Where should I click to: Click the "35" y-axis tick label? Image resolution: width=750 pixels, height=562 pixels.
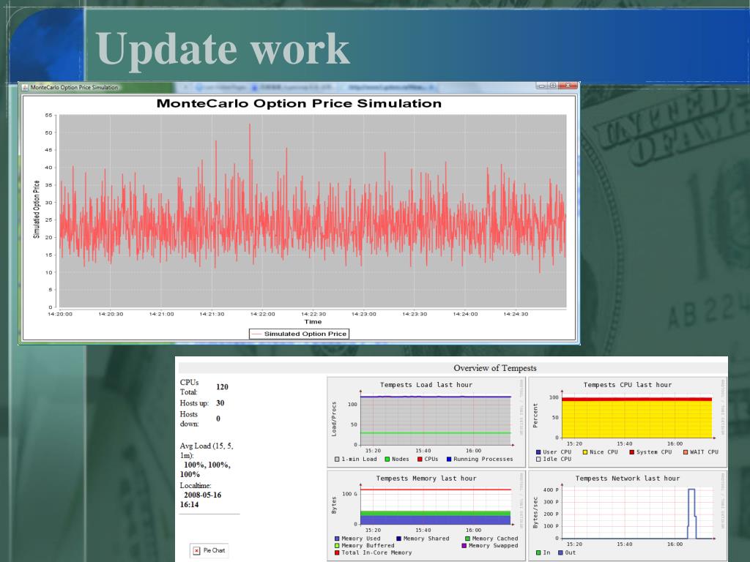[49, 185]
